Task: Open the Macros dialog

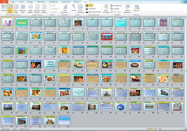Action: 137,8
